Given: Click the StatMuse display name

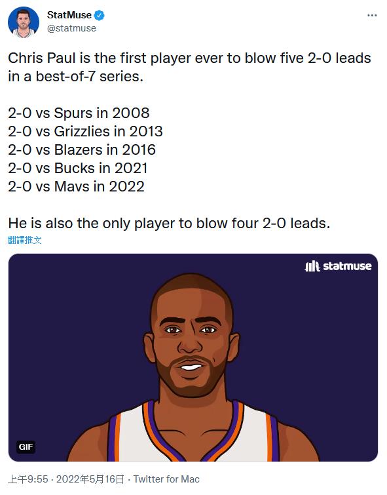Looking at the screenshot, I should (x=69, y=15).
